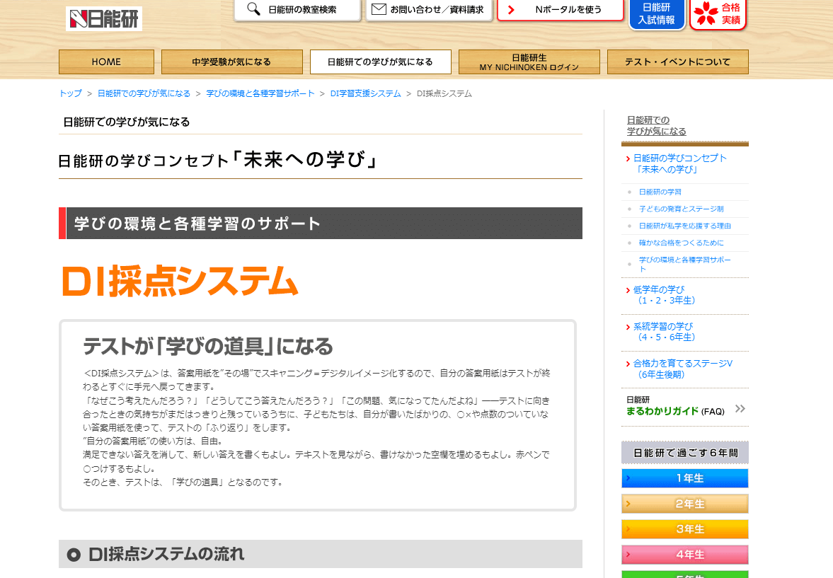Open DI学習支援システム from the breadcrumb
Screen dimensions: 833x578
(x=367, y=93)
